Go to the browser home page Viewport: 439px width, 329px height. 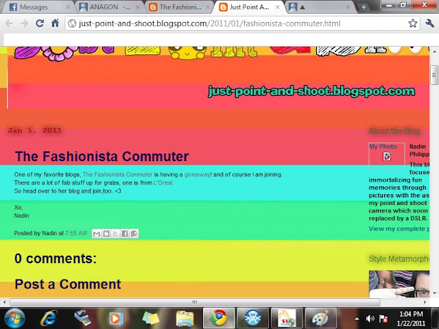point(55,23)
